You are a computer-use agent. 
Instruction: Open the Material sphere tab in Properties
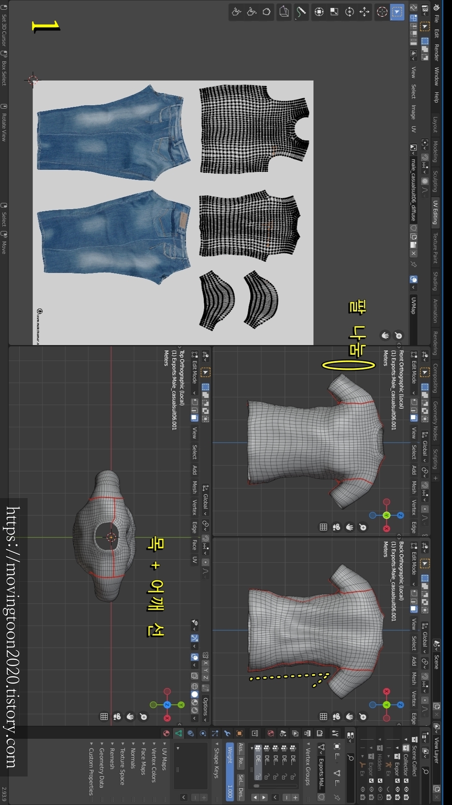[x=166, y=733]
